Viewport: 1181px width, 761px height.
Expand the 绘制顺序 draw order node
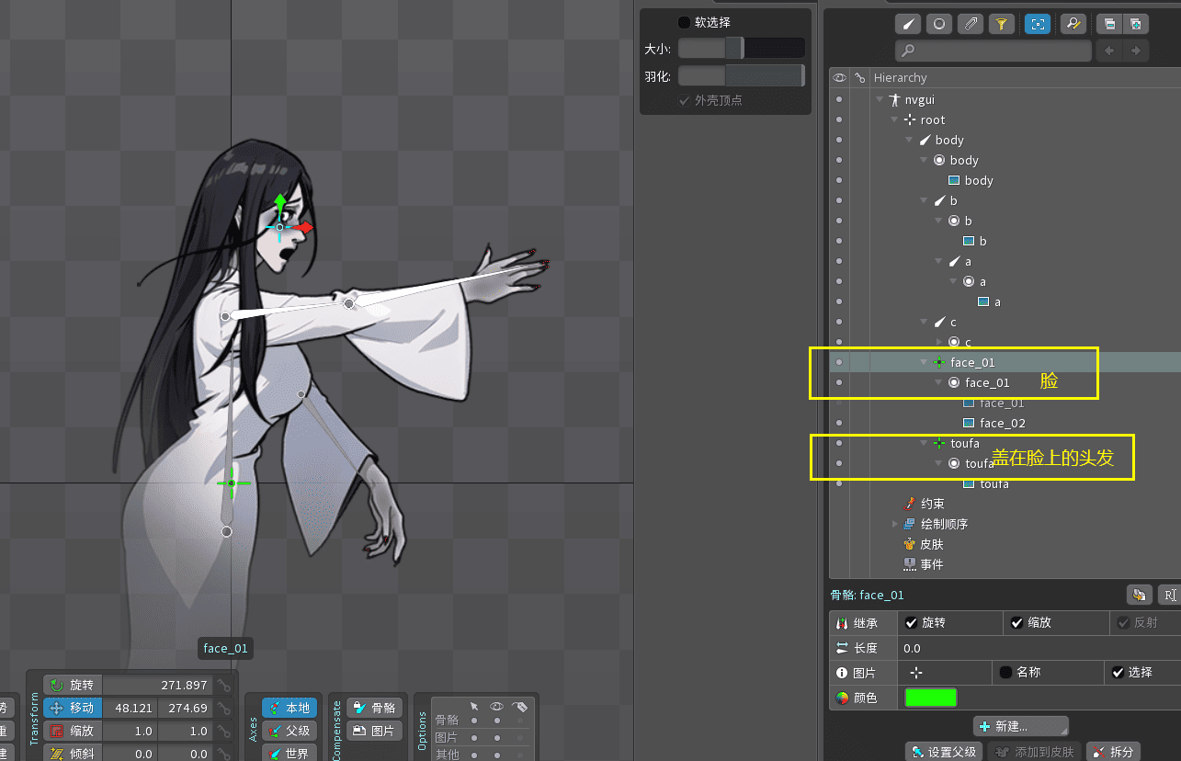(x=895, y=524)
